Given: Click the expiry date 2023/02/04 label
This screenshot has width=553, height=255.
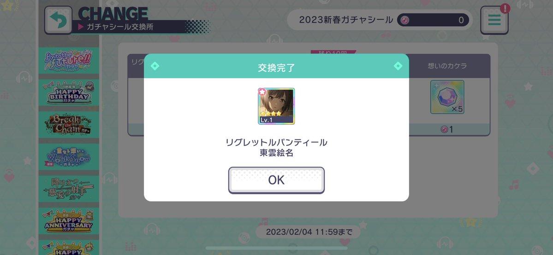Looking at the screenshot, I should [x=309, y=232].
